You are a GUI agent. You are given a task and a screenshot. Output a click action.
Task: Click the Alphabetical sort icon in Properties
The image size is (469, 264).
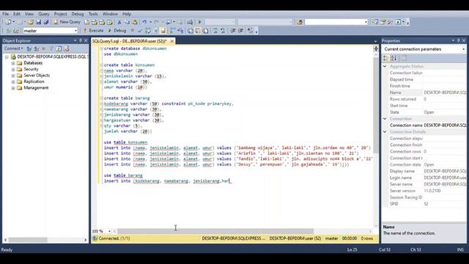click(394, 58)
